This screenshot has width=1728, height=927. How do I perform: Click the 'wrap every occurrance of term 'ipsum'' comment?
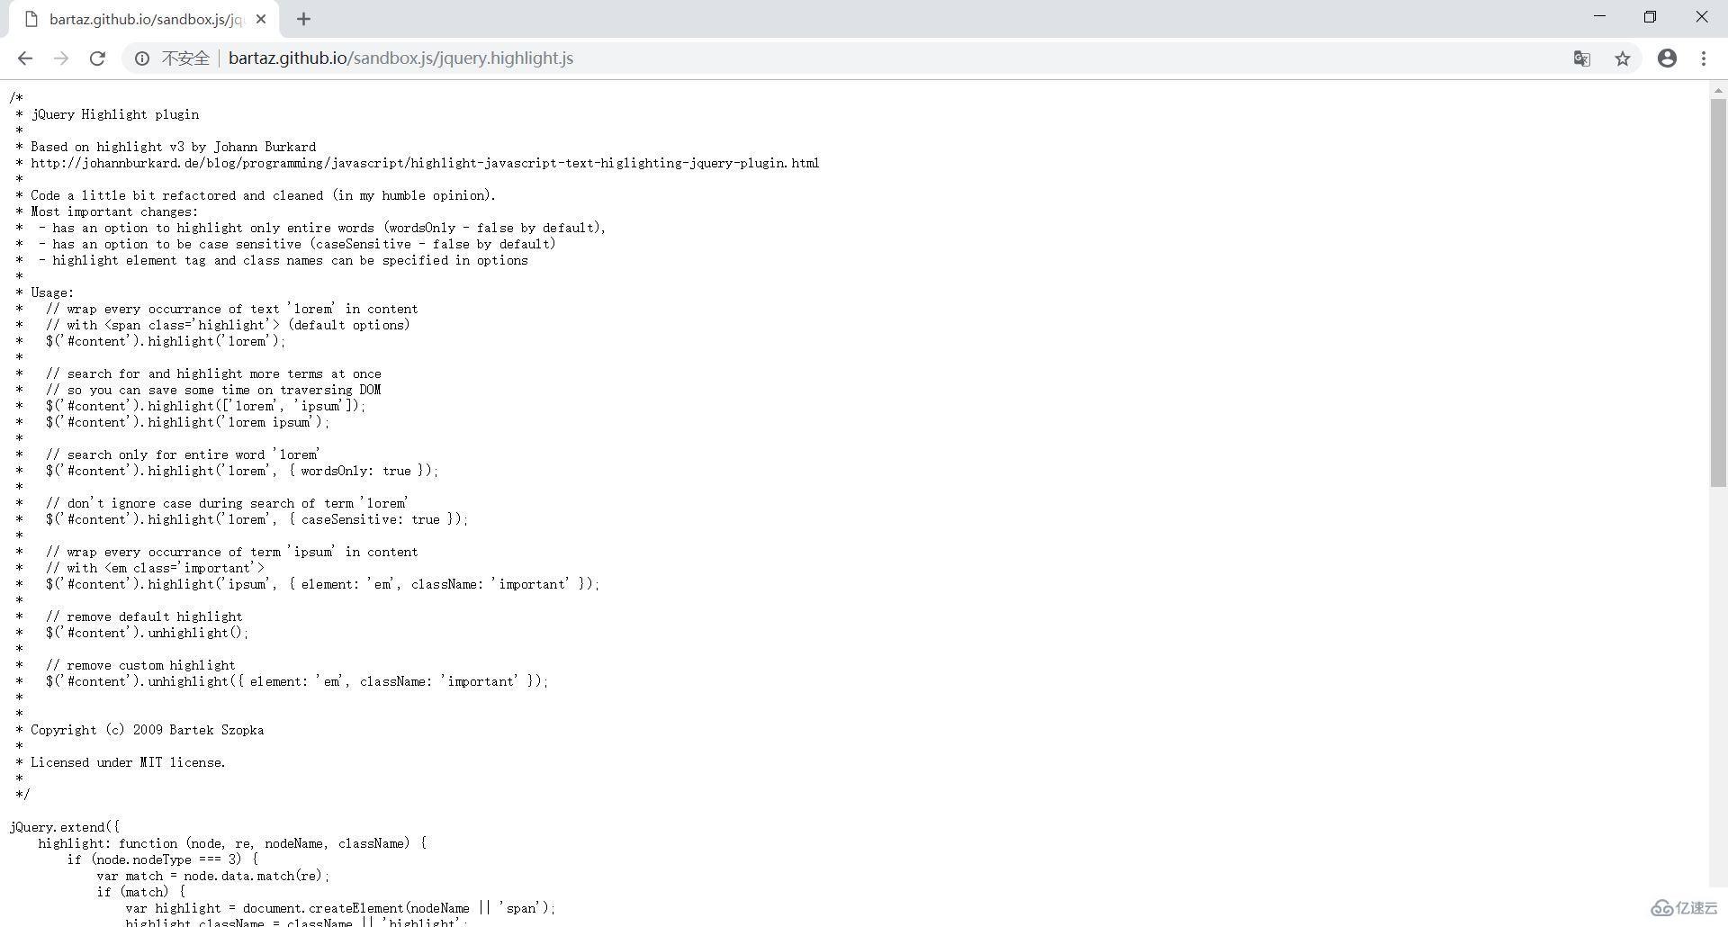(231, 552)
